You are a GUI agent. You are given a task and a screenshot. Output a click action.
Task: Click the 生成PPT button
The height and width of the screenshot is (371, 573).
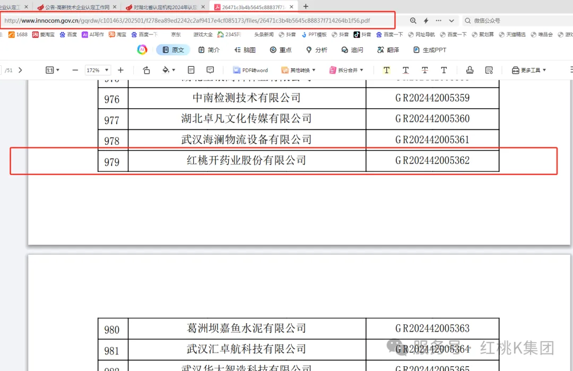coord(430,50)
